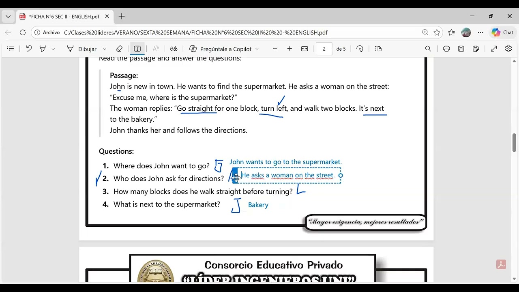The width and height of the screenshot is (519, 292).
Task: Click question 'What is next to the supermarket?'
Action: 167,204
